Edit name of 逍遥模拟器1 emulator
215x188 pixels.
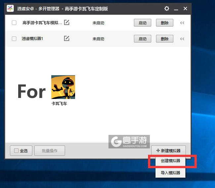(66, 38)
